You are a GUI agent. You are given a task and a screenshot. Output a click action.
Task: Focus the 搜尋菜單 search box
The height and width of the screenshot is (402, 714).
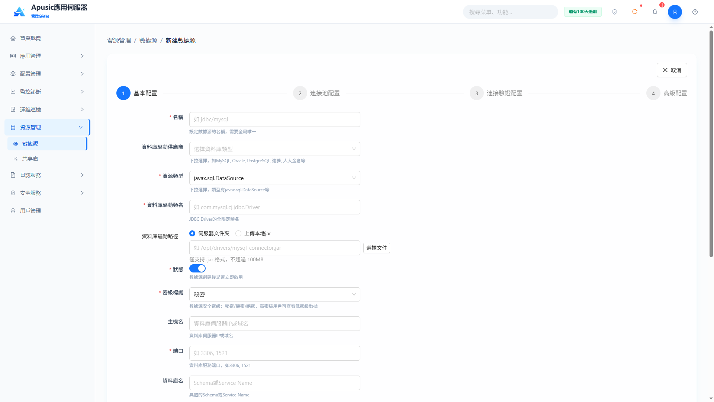click(510, 12)
